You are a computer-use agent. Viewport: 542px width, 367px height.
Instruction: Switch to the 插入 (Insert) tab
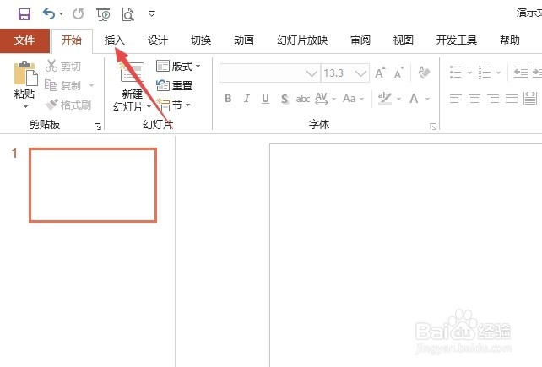[x=115, y=40]
